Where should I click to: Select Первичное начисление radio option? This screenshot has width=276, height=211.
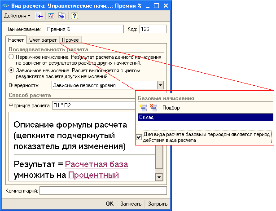11,57
